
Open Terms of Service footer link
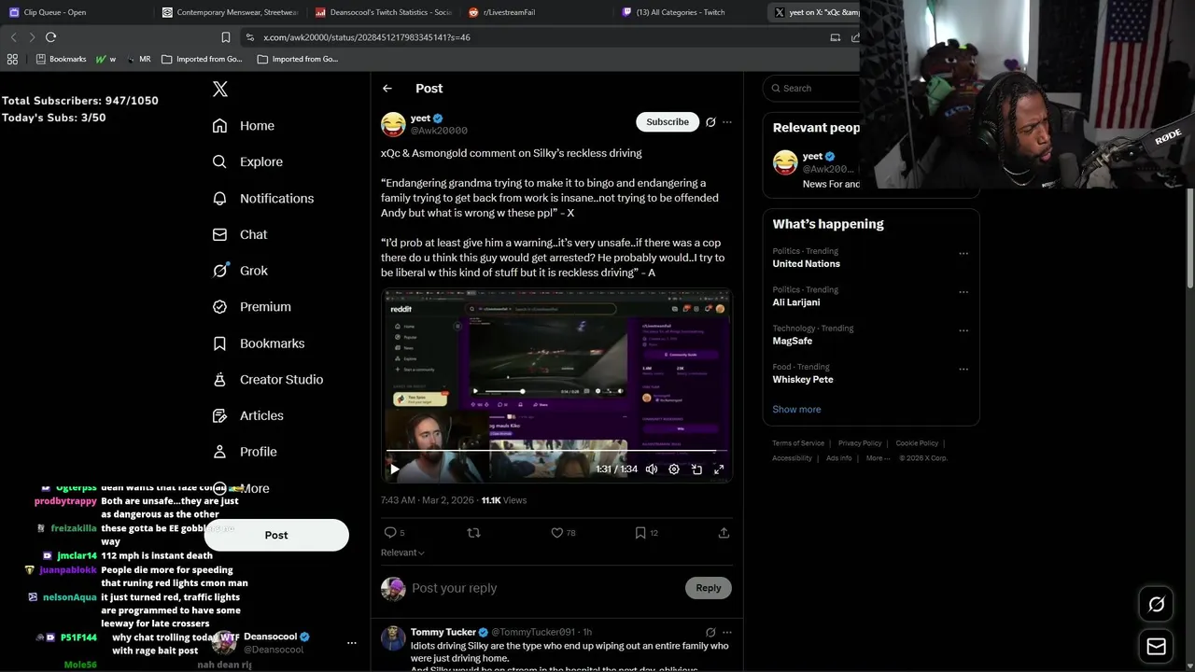798,443
